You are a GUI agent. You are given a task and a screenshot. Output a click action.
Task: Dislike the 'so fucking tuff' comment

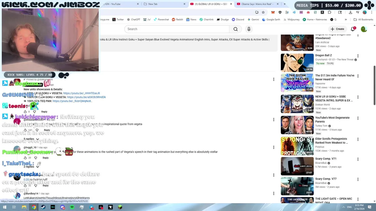point(36,186)
